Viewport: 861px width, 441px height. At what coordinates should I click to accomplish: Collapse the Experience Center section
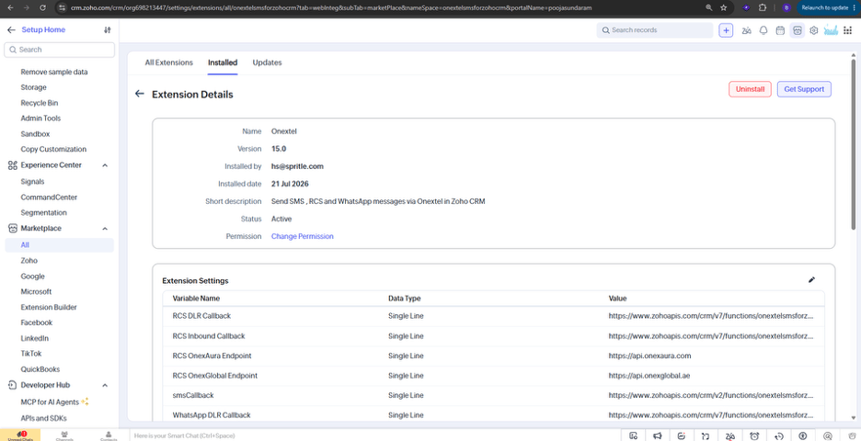tap(105, 165)
